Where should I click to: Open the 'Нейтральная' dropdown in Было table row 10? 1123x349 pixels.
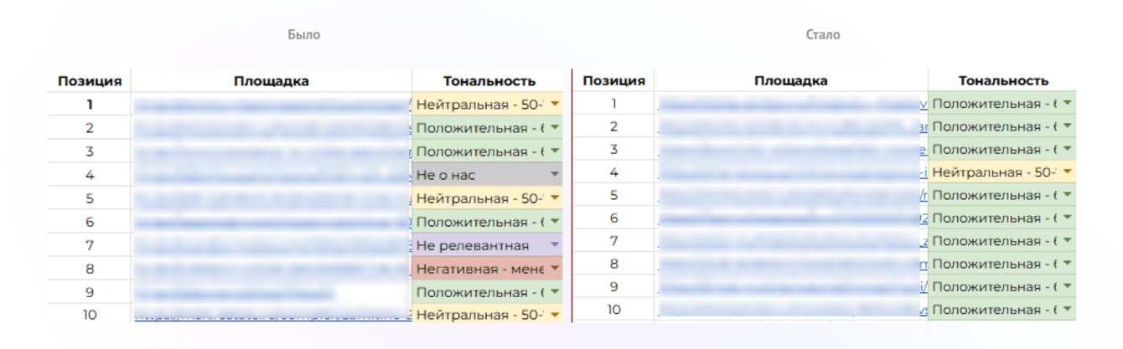tap(554, 315)
